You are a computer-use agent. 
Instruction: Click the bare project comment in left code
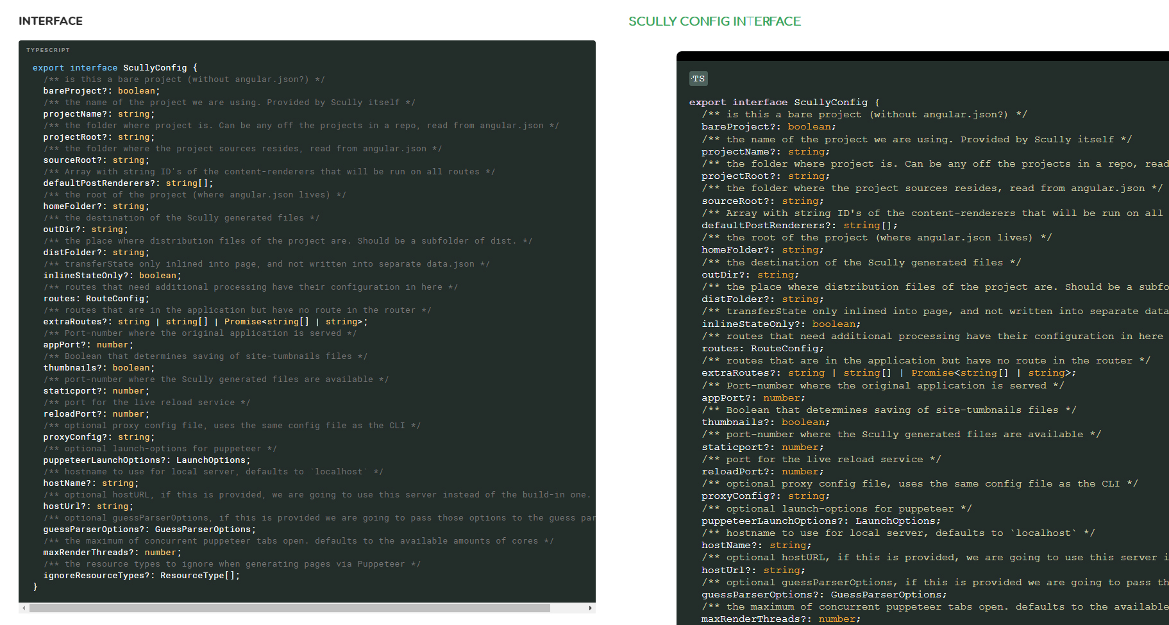pyautogui.click(x=184, y=79)
